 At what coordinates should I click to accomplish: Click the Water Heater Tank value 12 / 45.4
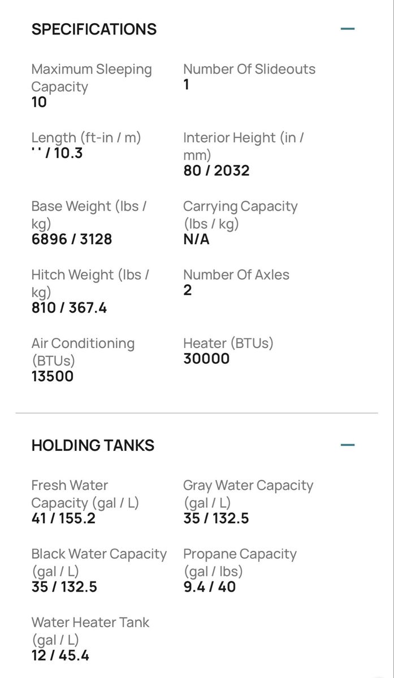point(60,655)
